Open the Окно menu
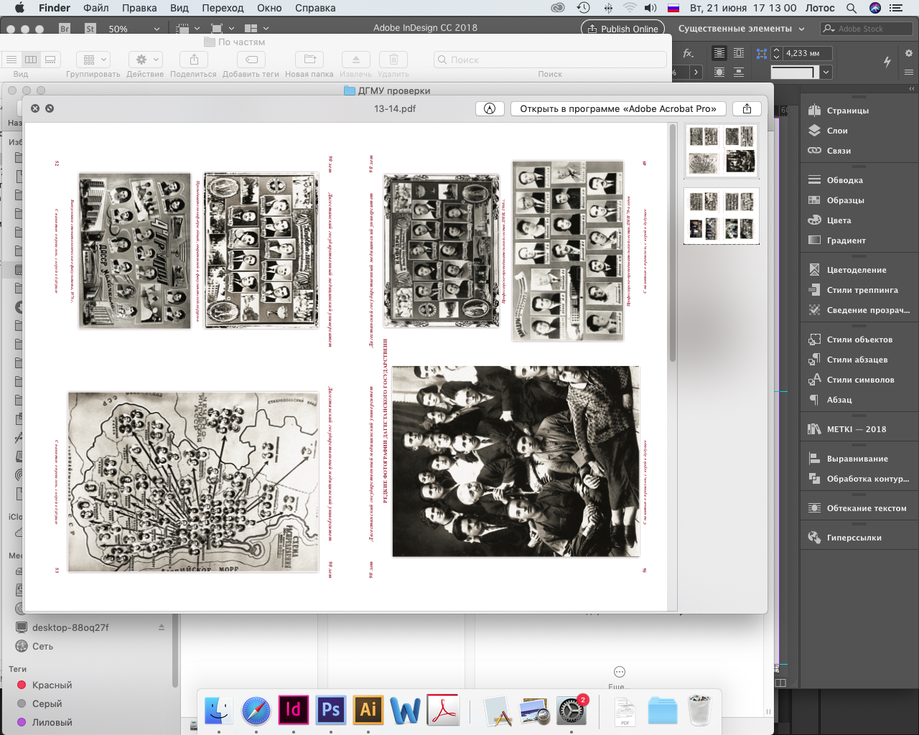The height and width of the screenshot is (735, 919). click(269, 8)
